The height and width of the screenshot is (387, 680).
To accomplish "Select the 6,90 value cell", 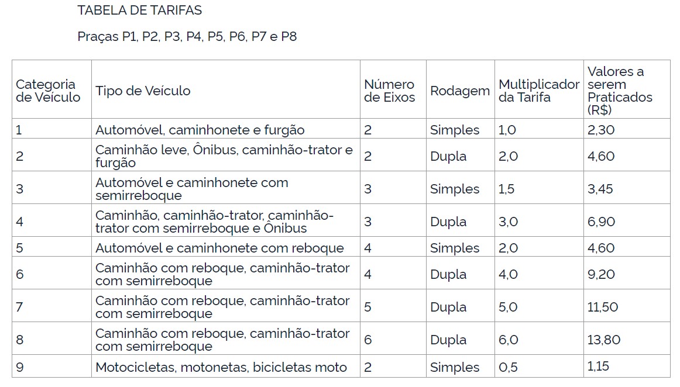I will click(x=601, y=222).
